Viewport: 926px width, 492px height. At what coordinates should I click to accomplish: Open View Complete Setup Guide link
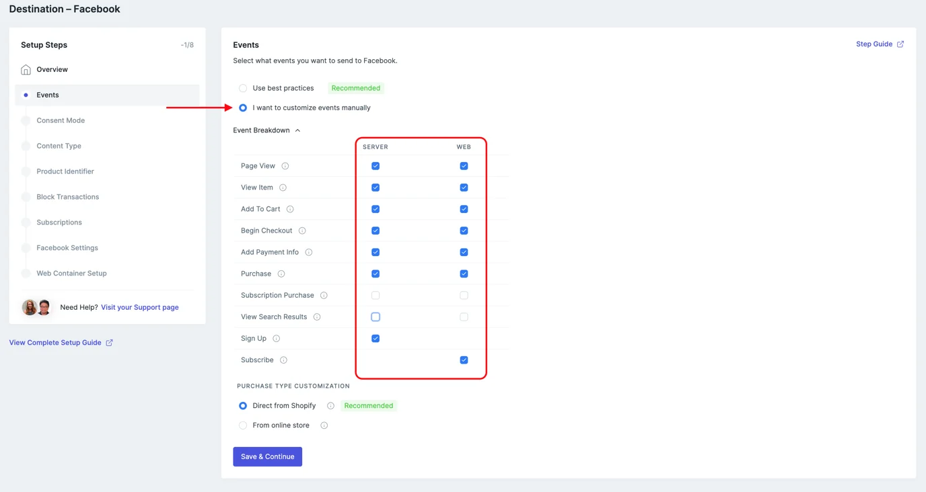[x=55, y=343]
